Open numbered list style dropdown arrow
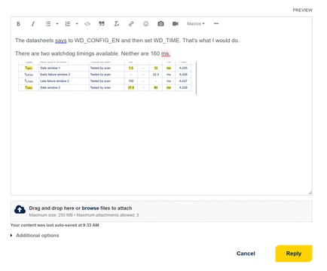 pos(77,24)
